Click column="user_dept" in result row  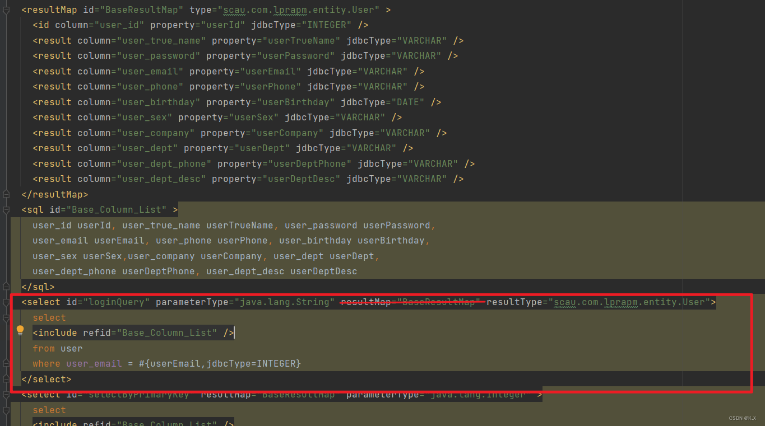(x=128, y=148)
